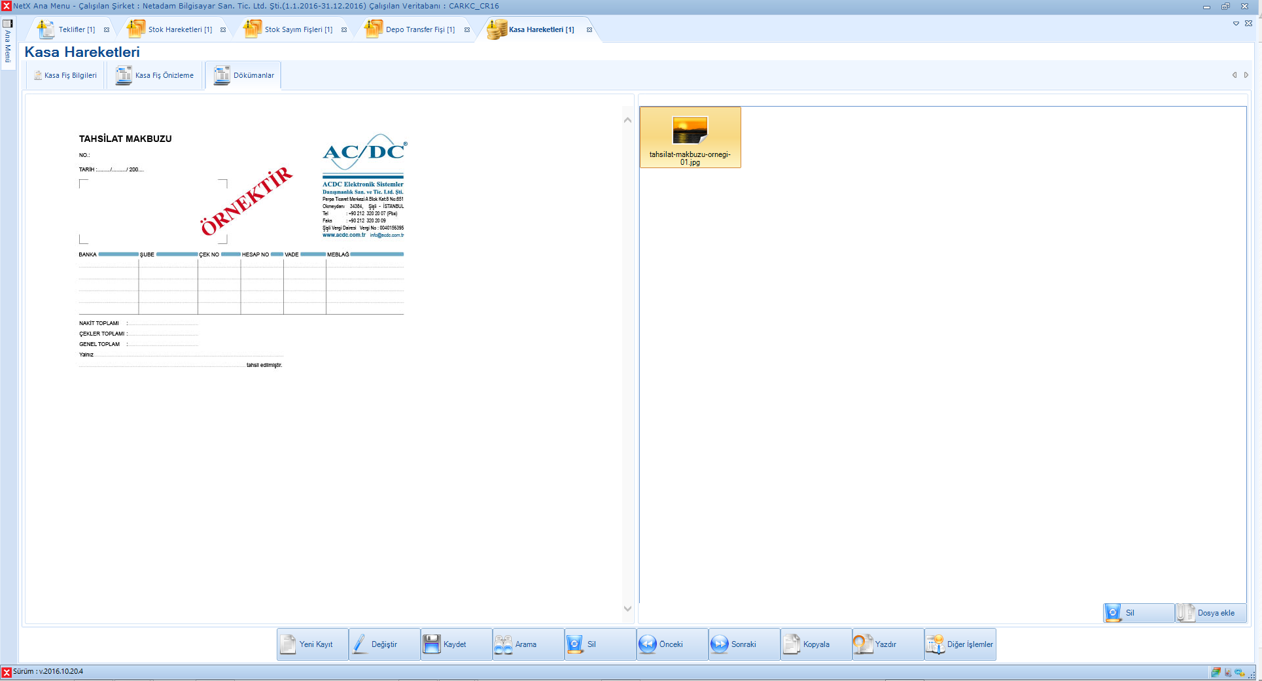
Task: Open the tab list dropdown arrow
Action: tap(1236, 24)
